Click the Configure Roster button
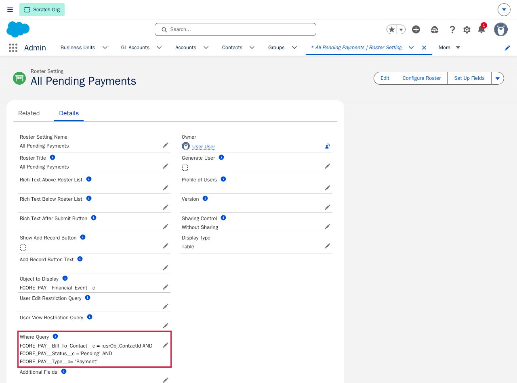The width and height of the screenshot is (517, 383). (422, 78)
